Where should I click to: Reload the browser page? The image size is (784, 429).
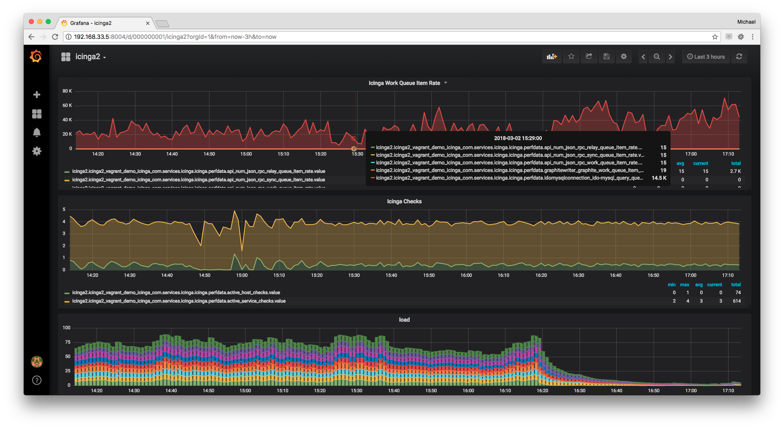55,37
